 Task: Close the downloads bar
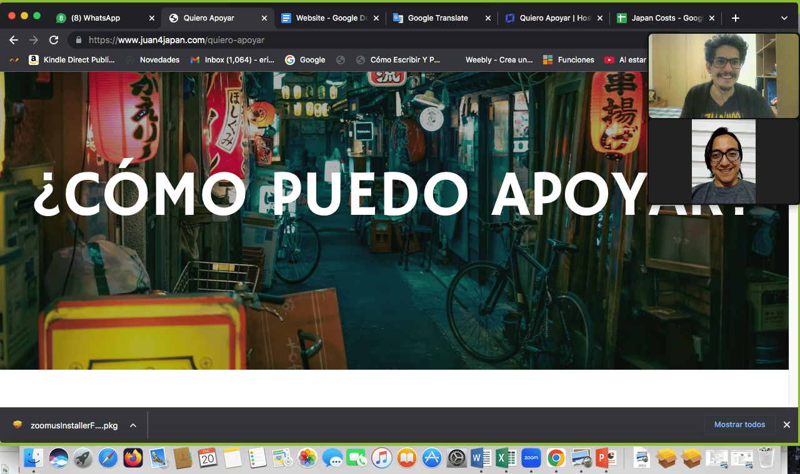[787, 425]
